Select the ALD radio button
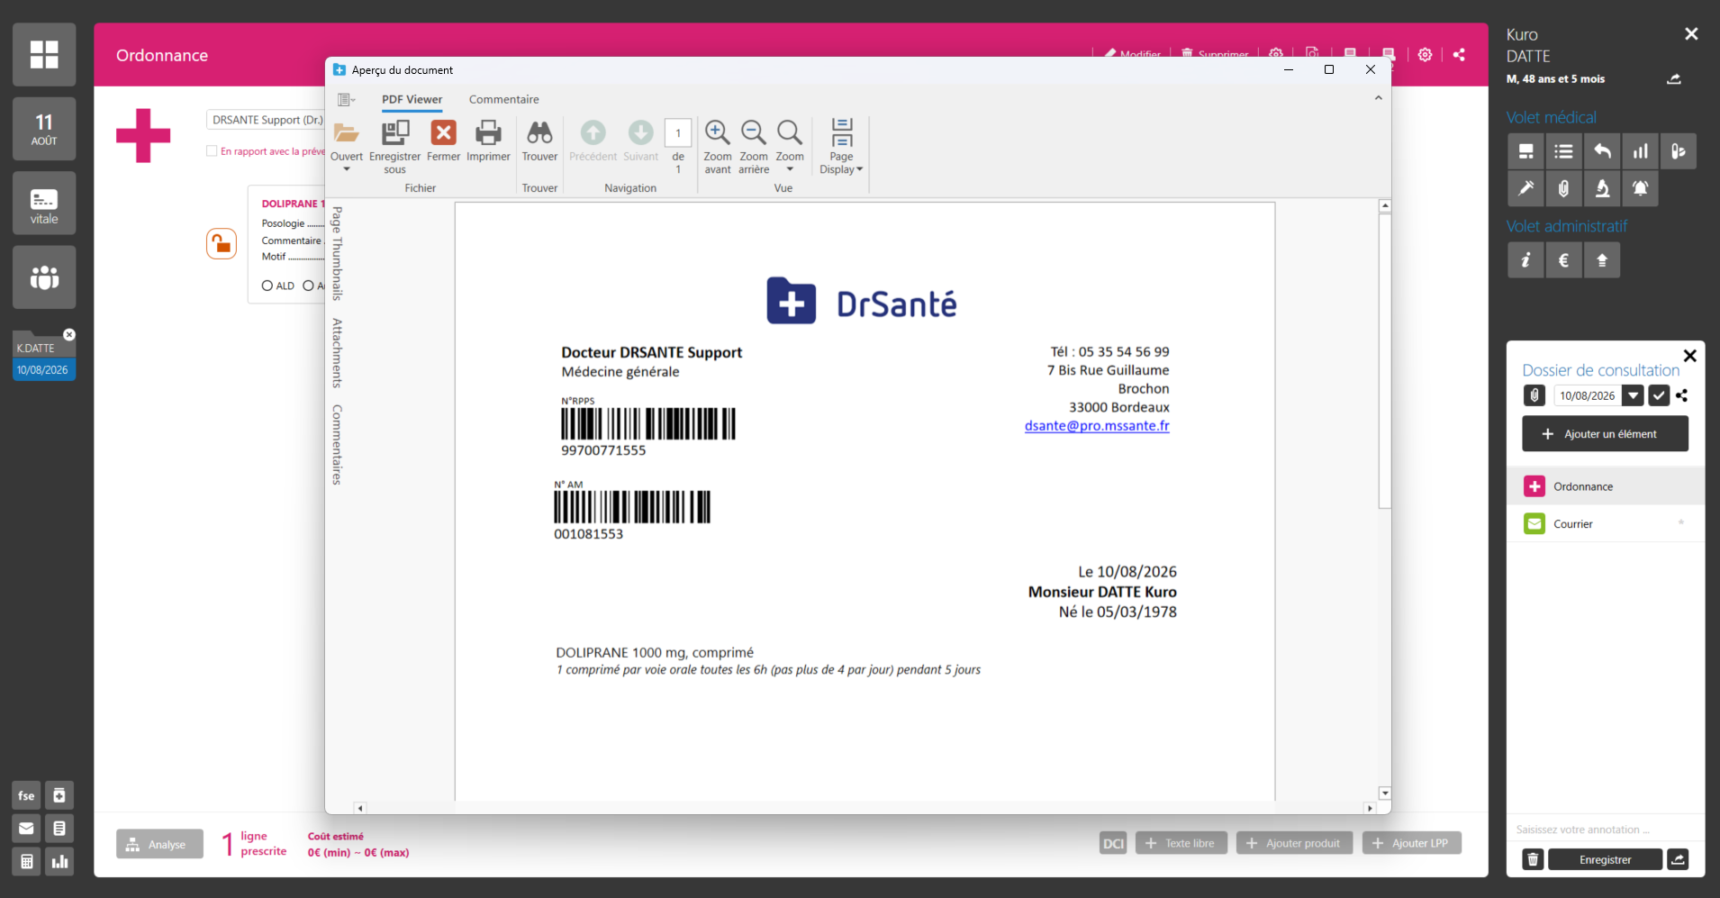 [267, 286]
